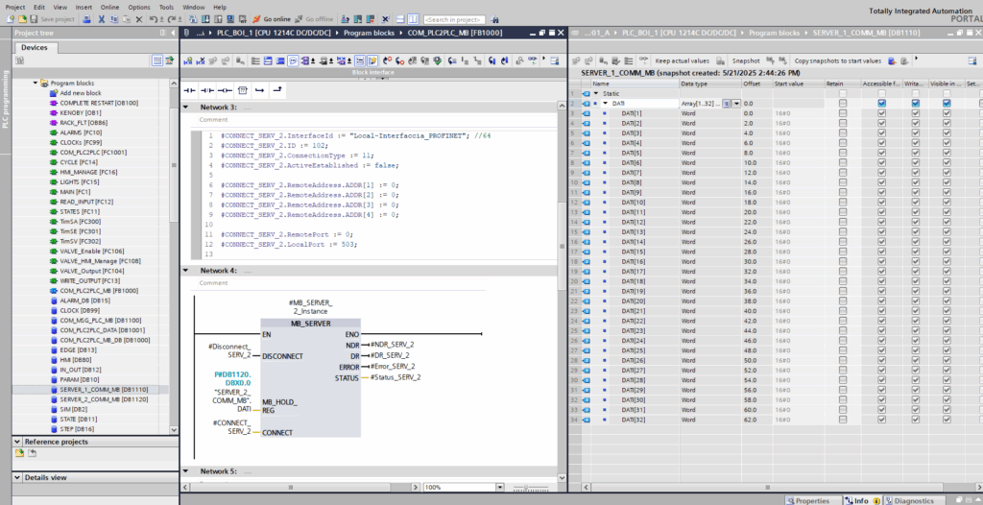983x505 pixels.
Task: Collapse Network 3 section
Action: 185,108
